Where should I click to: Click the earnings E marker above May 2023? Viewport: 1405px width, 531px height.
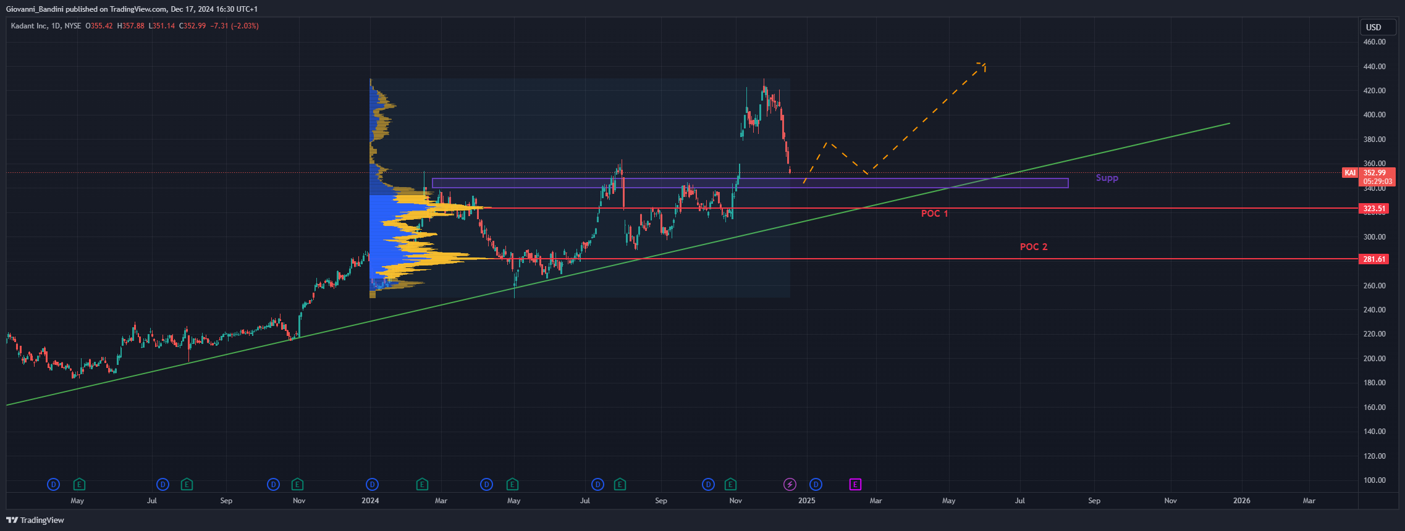(x=79, y=485)
